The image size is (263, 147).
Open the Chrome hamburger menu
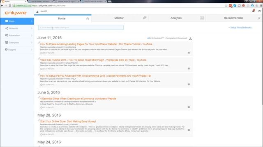(261, 5)
